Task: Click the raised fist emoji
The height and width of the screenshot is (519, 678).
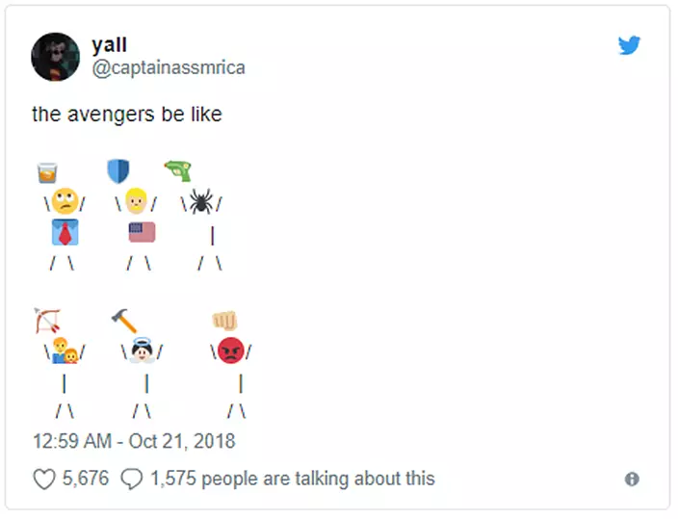Action: pyautogui.click(x=224, y=321)
